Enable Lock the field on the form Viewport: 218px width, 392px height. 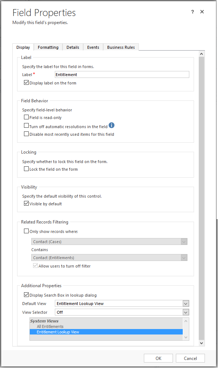click(26, 169)
